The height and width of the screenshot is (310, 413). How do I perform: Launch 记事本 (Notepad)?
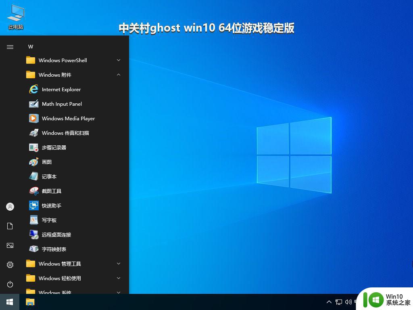(x=49, y=176)
